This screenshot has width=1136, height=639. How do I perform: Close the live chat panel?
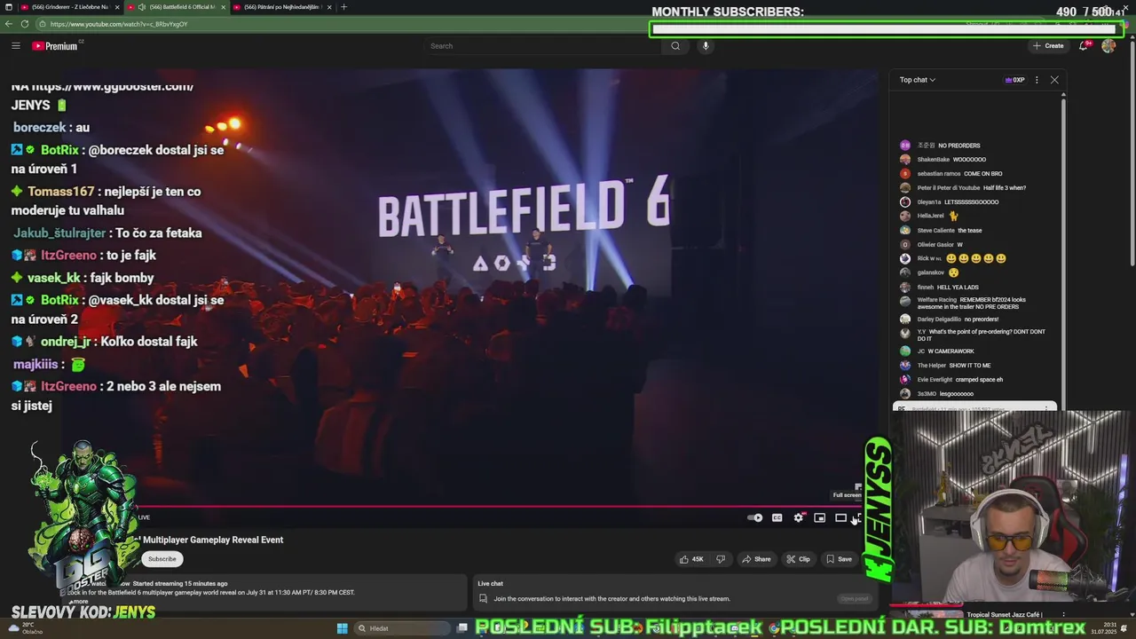click(1054, 80)
